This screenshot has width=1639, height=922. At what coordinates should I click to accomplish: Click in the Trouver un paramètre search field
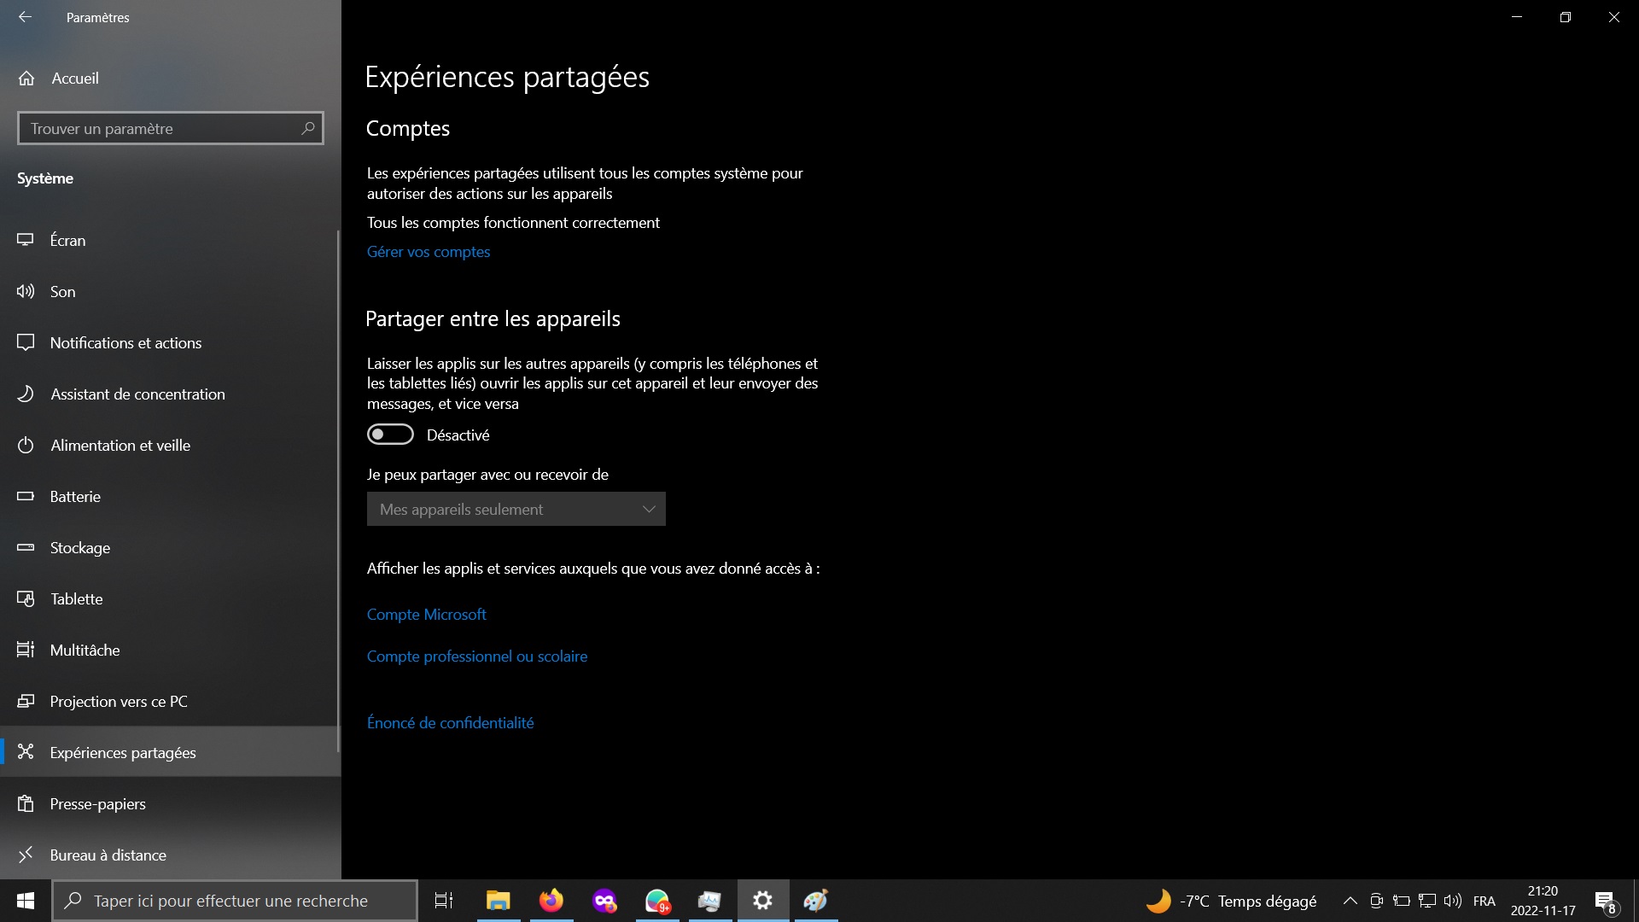(170, 128)
